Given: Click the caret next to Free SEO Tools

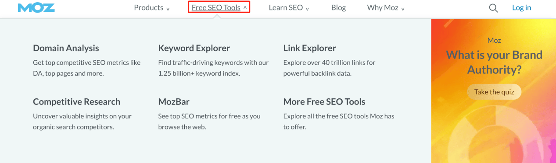Looking at the screenshot, I should tap(245, 8).
